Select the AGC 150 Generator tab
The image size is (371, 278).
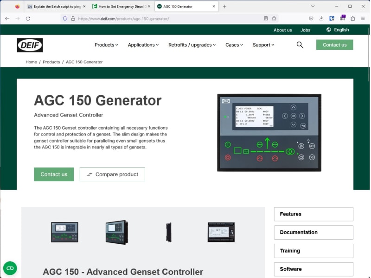pos(186,6)
